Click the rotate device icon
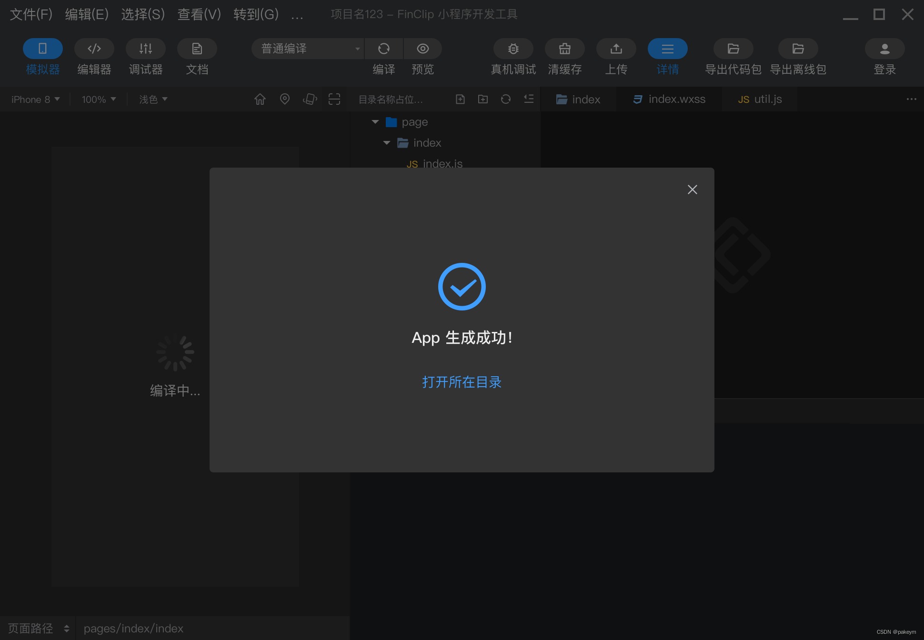The image size is (924, 640). click(x=310, y=99)
